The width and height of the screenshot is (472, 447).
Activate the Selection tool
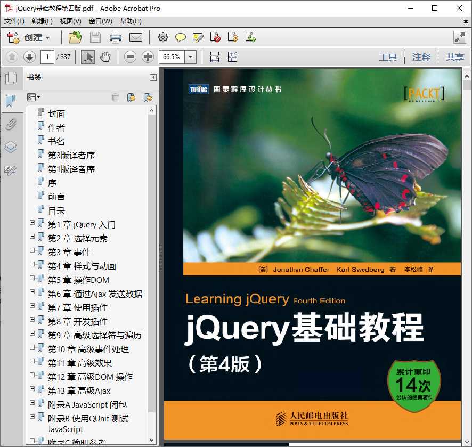(86, 56)
